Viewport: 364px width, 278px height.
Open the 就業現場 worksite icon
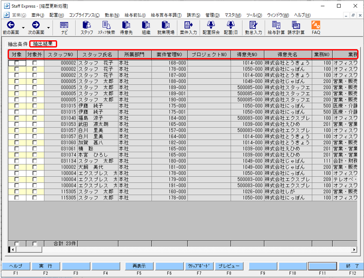(x=166, y=28)
